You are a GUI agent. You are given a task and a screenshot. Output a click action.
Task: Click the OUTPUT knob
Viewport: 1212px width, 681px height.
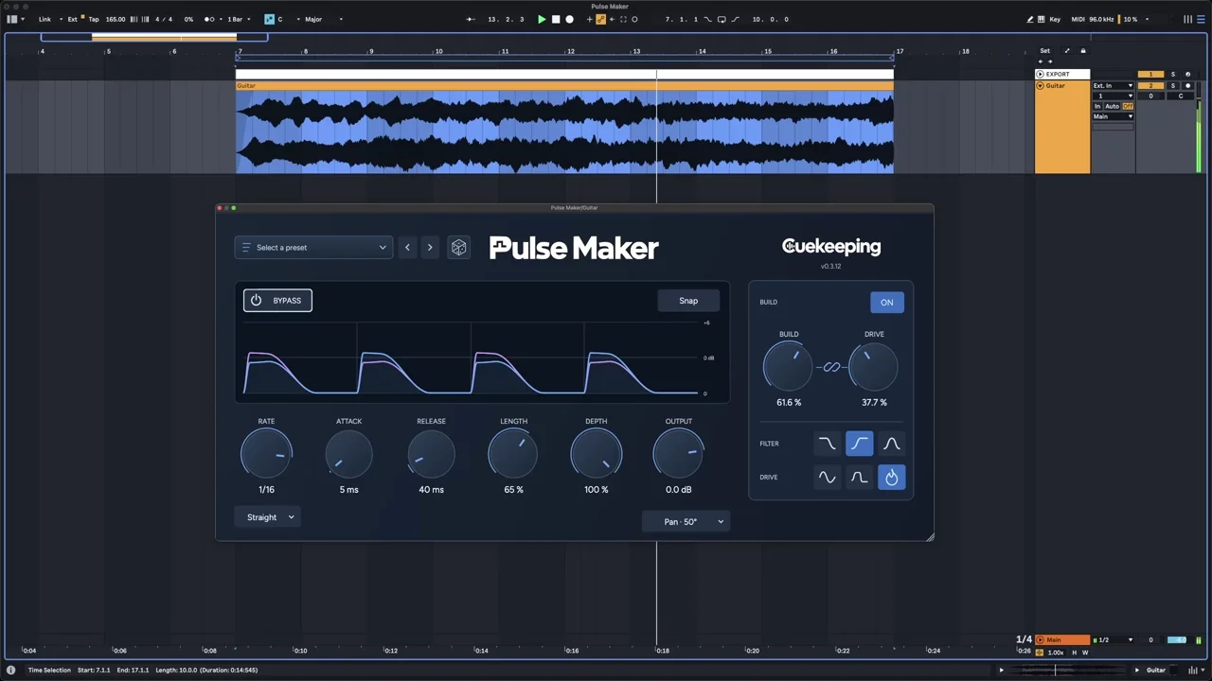click(x=678, y=454)
